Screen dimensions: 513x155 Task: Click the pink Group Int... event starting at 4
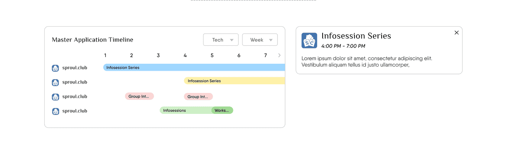point(198,97)
